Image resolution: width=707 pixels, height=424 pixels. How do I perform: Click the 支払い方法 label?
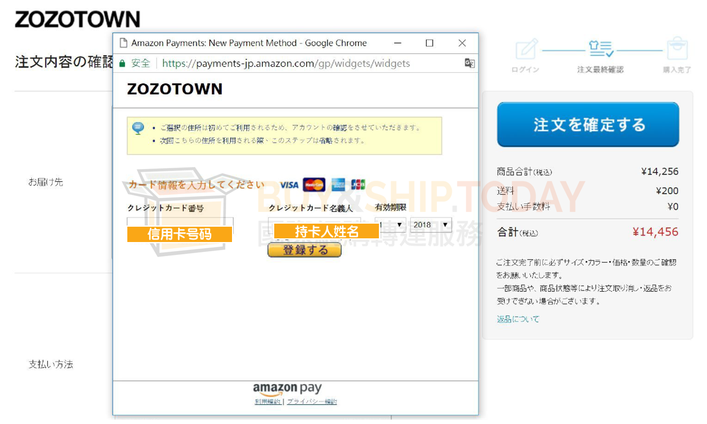51,365
